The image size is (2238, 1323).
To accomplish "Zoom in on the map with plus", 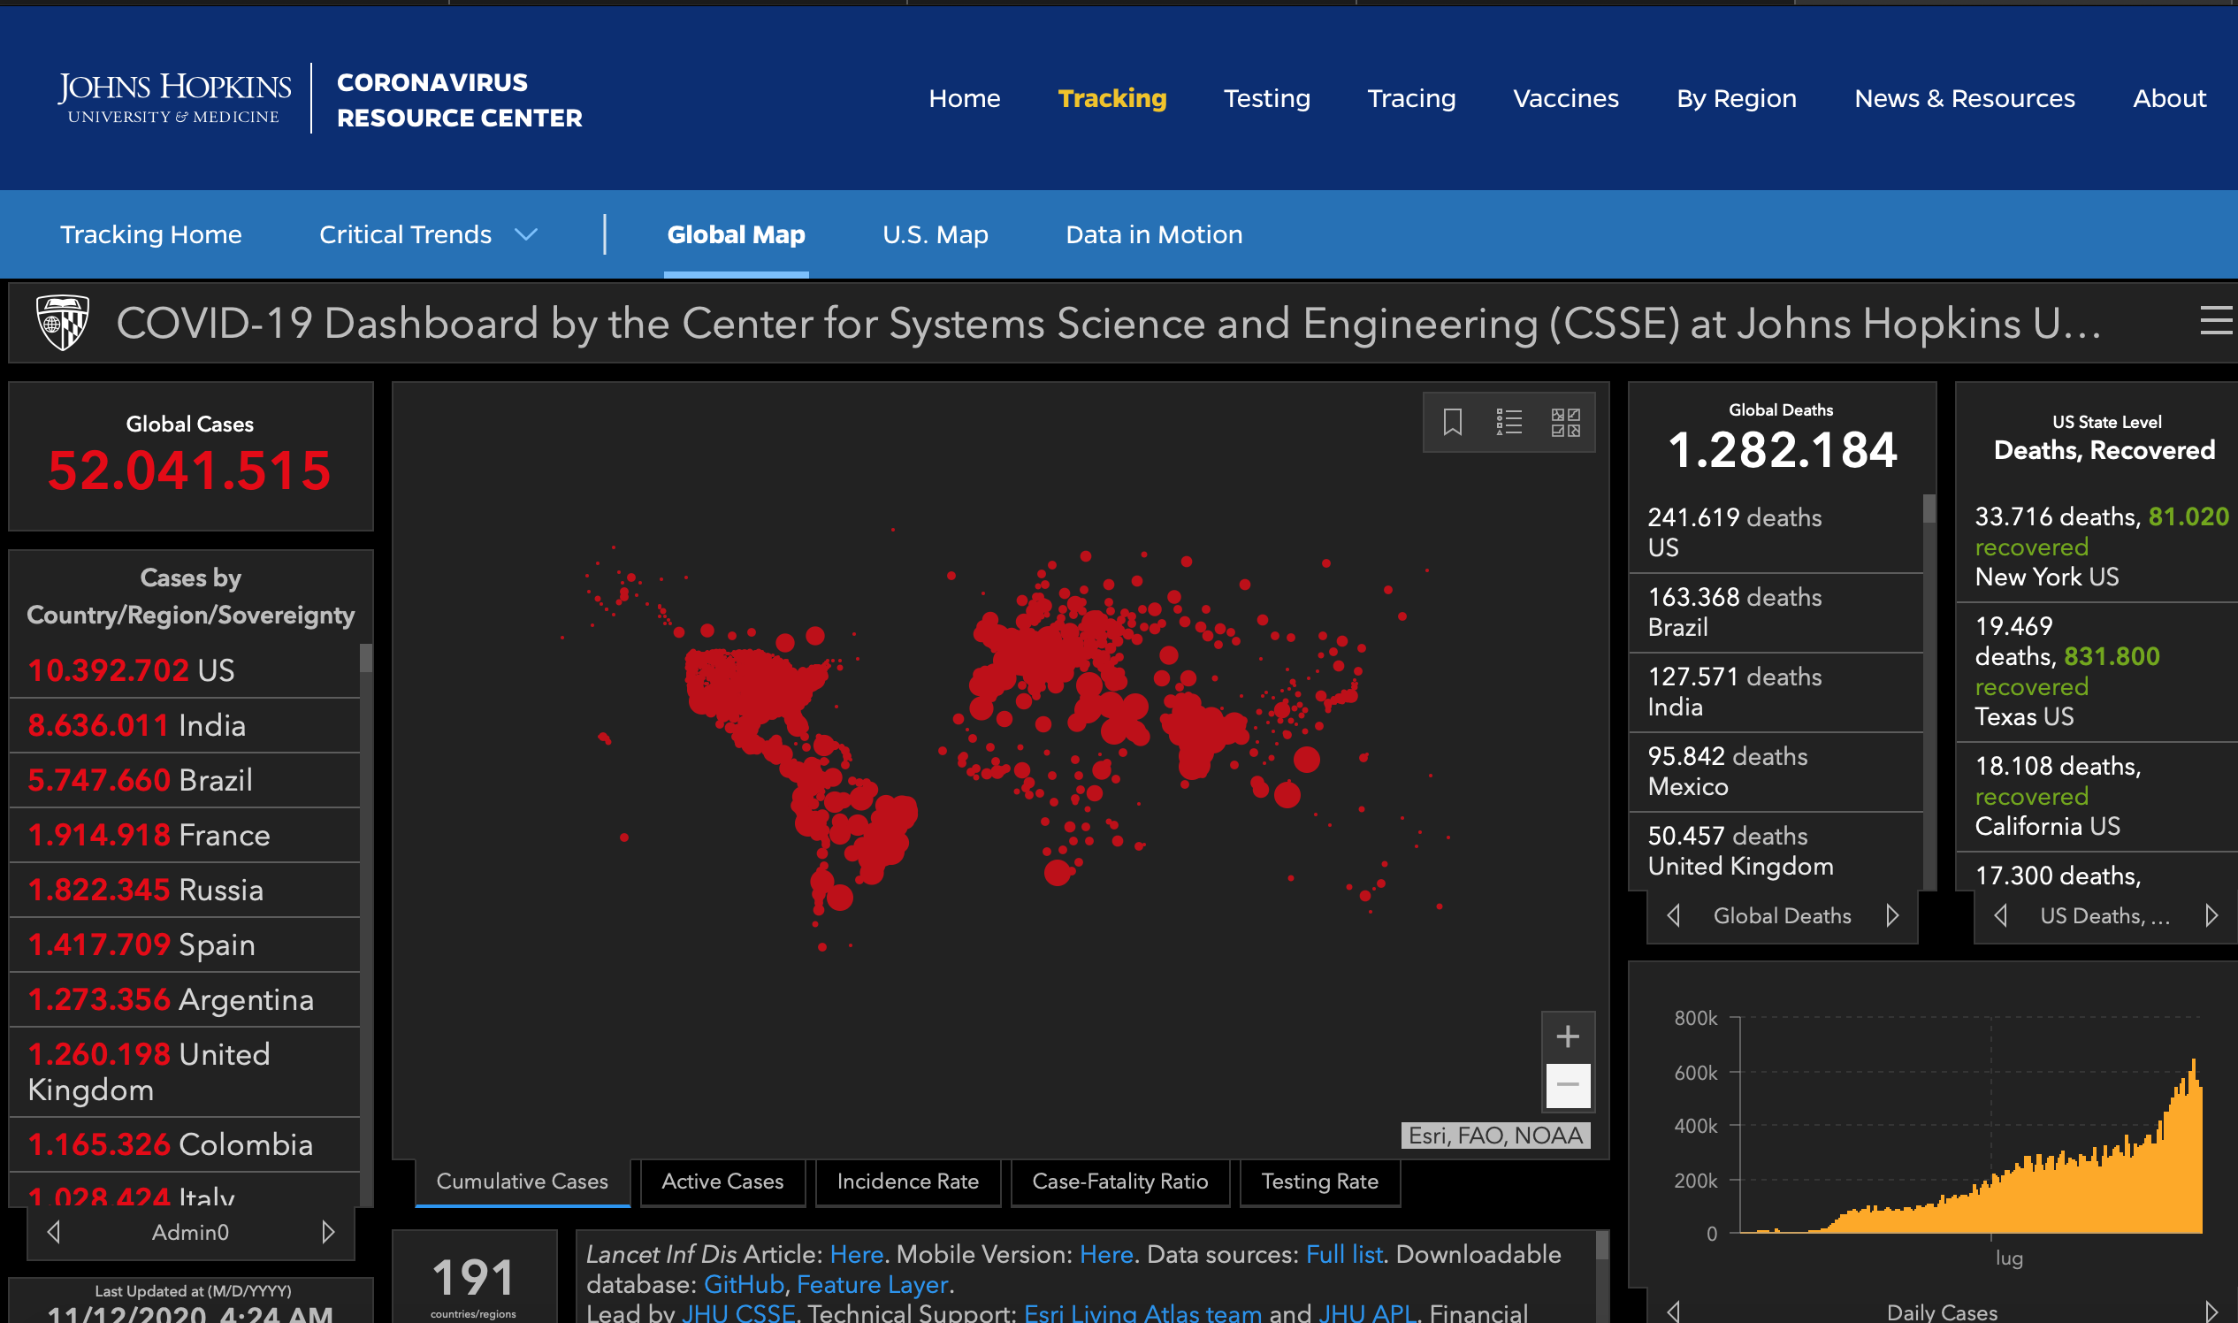I will point(1568,1036).
